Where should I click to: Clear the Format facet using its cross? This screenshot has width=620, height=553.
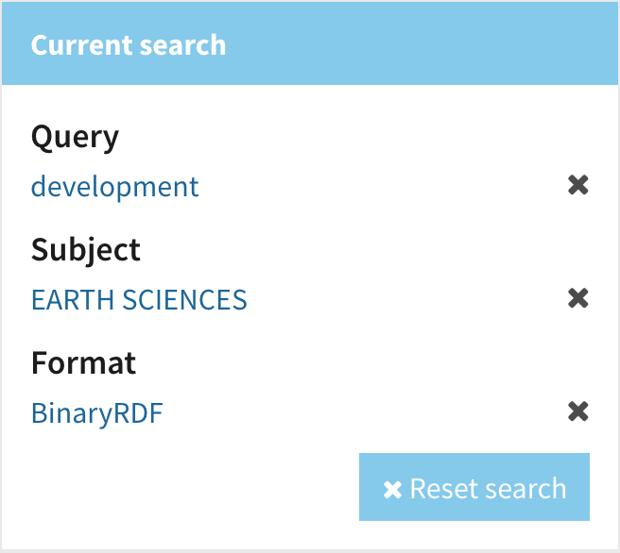(577, 412)
